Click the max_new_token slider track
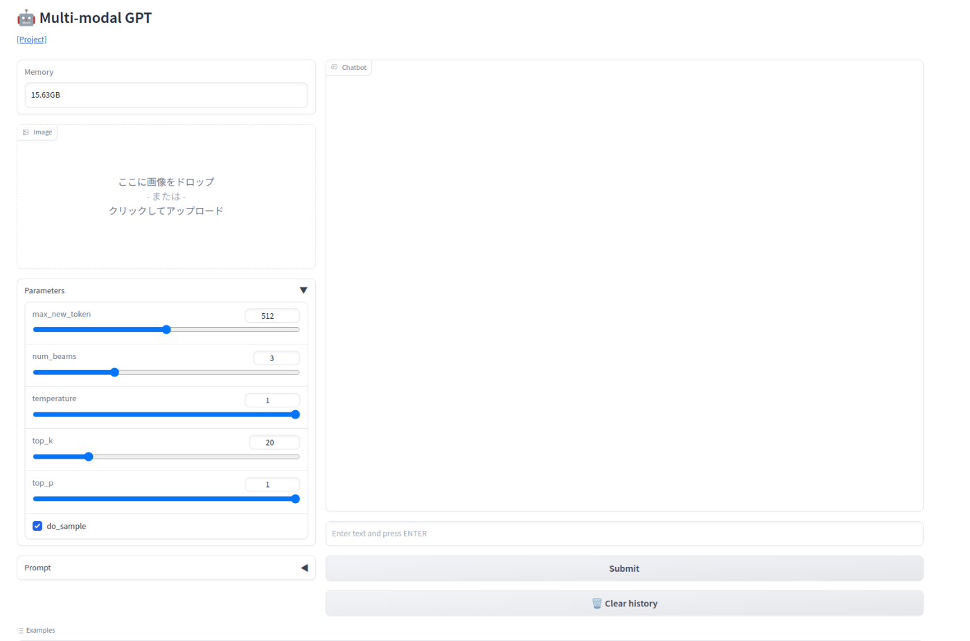Screen dimensions: 970x641 [166, 330]
